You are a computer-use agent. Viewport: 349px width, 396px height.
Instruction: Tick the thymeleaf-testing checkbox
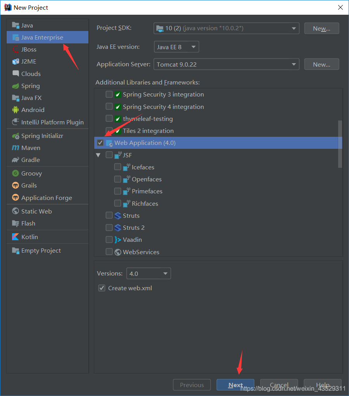[x=109, y=119]
